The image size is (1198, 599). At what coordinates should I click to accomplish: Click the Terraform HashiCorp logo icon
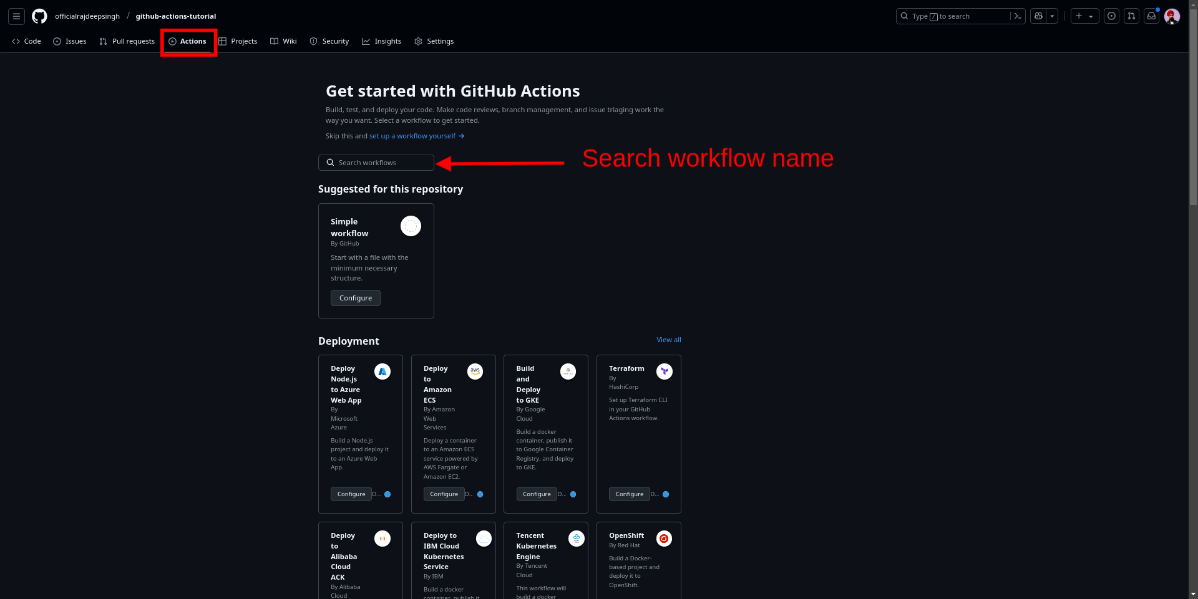click(665, 371)
